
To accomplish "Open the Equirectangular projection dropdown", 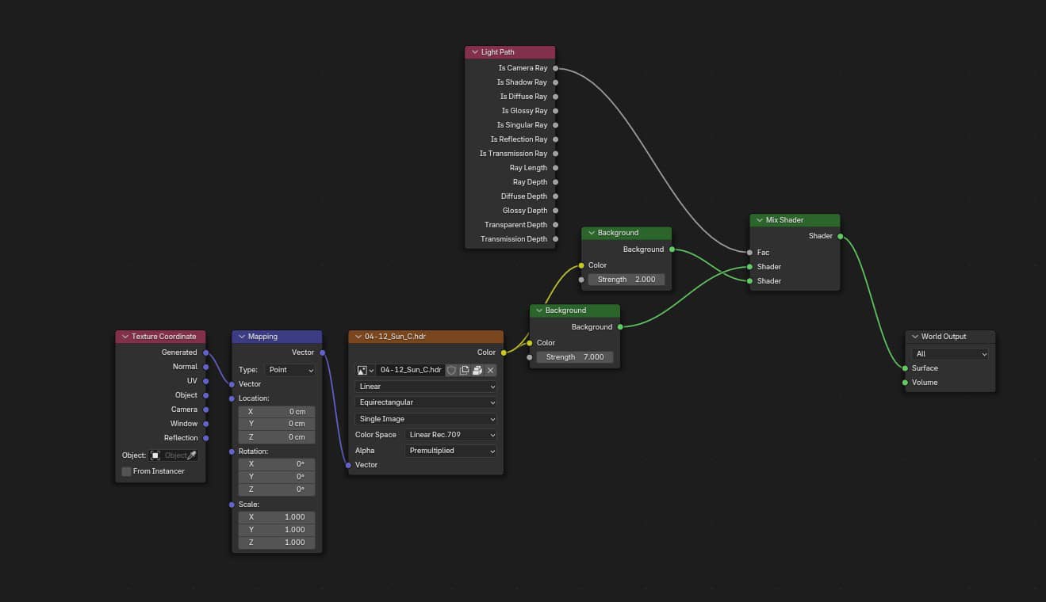I will tap(426, 402).
